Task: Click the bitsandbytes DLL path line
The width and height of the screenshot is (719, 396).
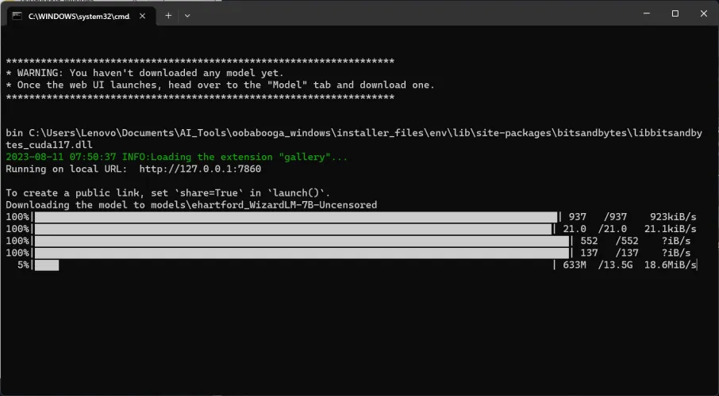Action: tap(353, 132)
